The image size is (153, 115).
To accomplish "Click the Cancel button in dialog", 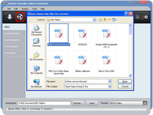I will 125,86.
